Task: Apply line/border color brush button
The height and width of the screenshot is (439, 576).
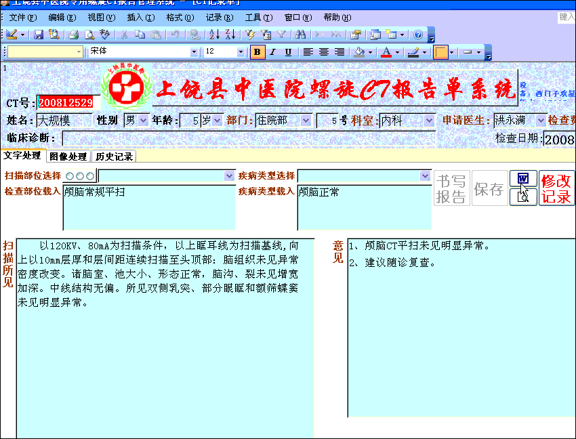Action: click(x=413, y=52)
